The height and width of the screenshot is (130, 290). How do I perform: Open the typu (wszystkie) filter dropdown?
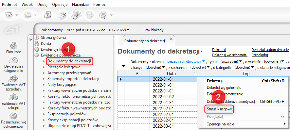pos(231,61)
